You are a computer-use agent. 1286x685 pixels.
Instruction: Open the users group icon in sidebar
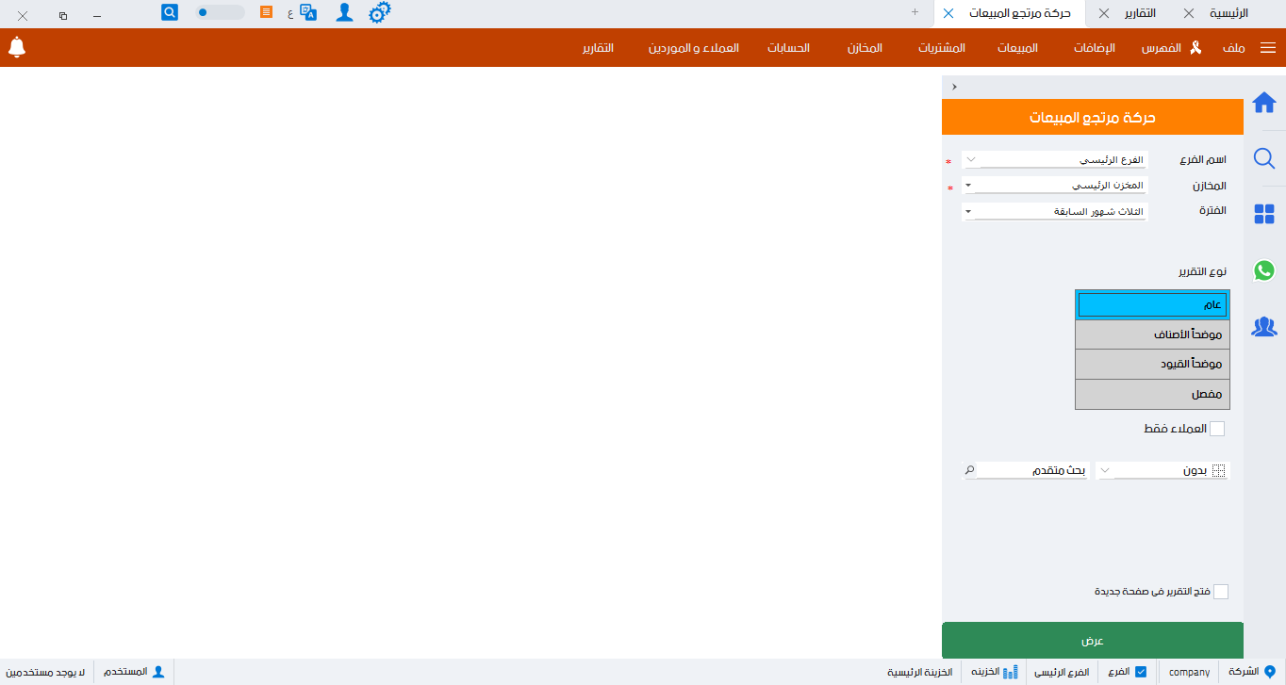[1263, 327]
